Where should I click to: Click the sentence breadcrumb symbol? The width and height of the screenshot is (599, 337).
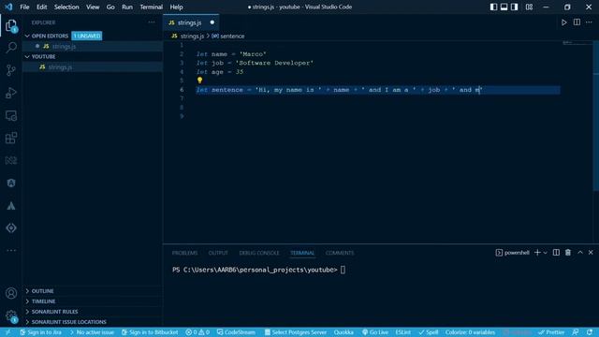pyautogui.click(x=228, y=36)
